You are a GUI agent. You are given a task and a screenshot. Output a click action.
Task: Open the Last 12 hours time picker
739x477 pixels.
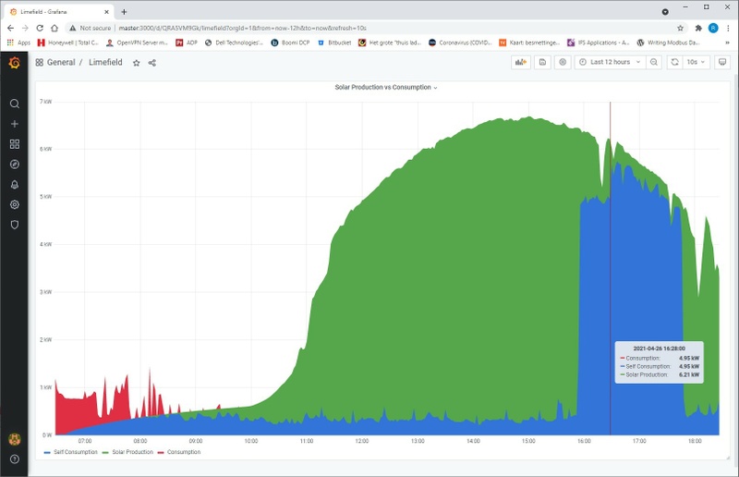coord(610,62)
